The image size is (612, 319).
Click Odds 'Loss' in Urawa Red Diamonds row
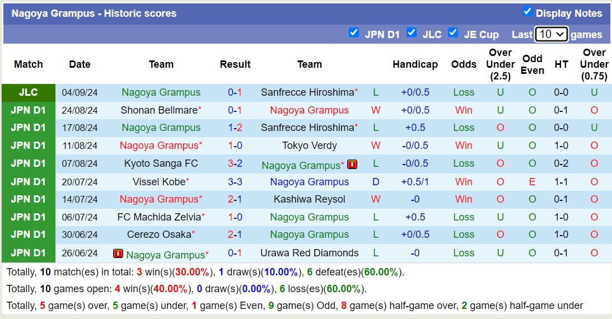click(x=464, y=253)
